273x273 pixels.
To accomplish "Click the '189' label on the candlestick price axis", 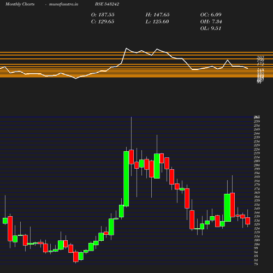I will point(257,177).
